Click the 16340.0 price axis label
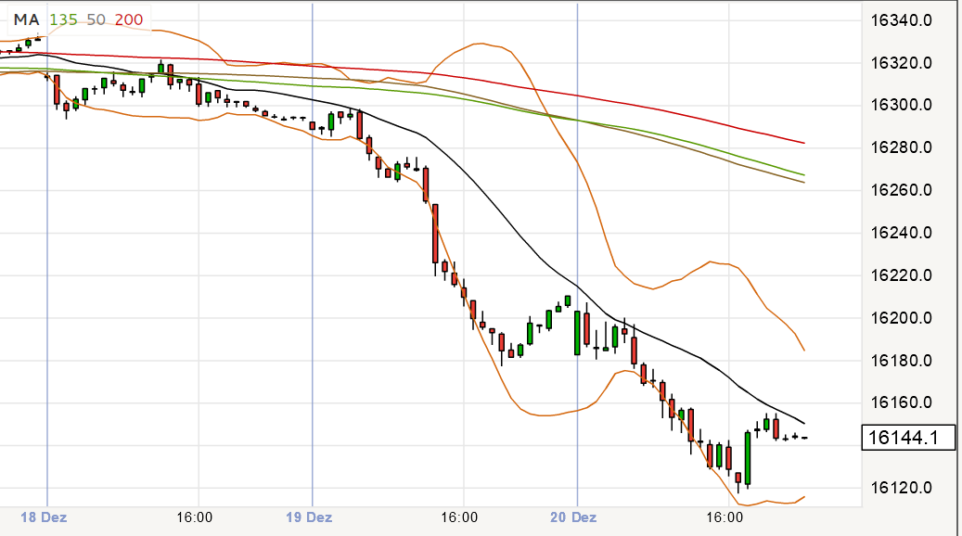The height and width of the screenshot is (536, 962). (903, 19)
